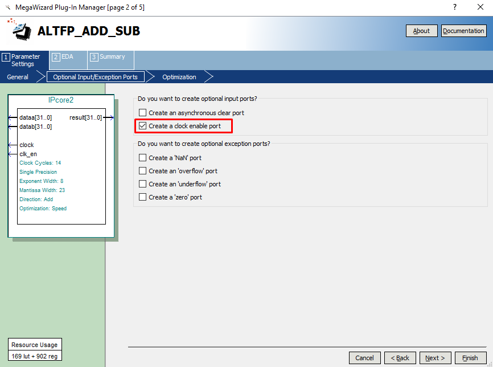Open the Parameter Settings tab
This screenshot has height=367, width=493.
tap(24, 60)
